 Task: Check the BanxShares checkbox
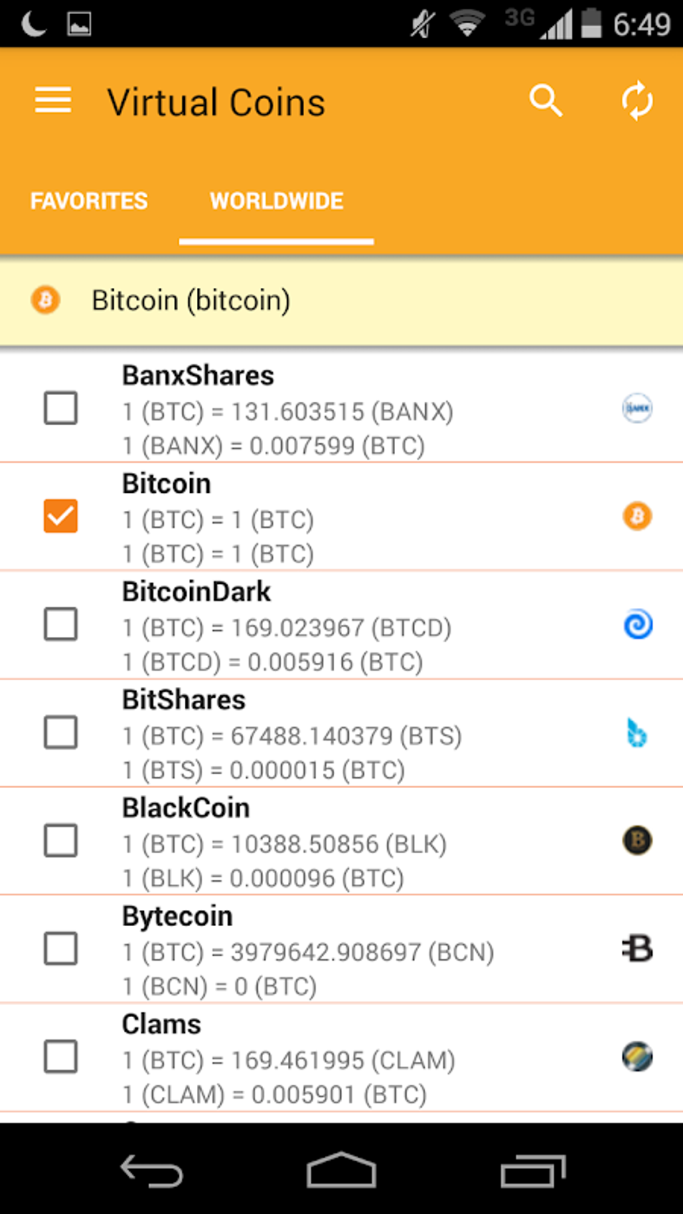(61, 408)
